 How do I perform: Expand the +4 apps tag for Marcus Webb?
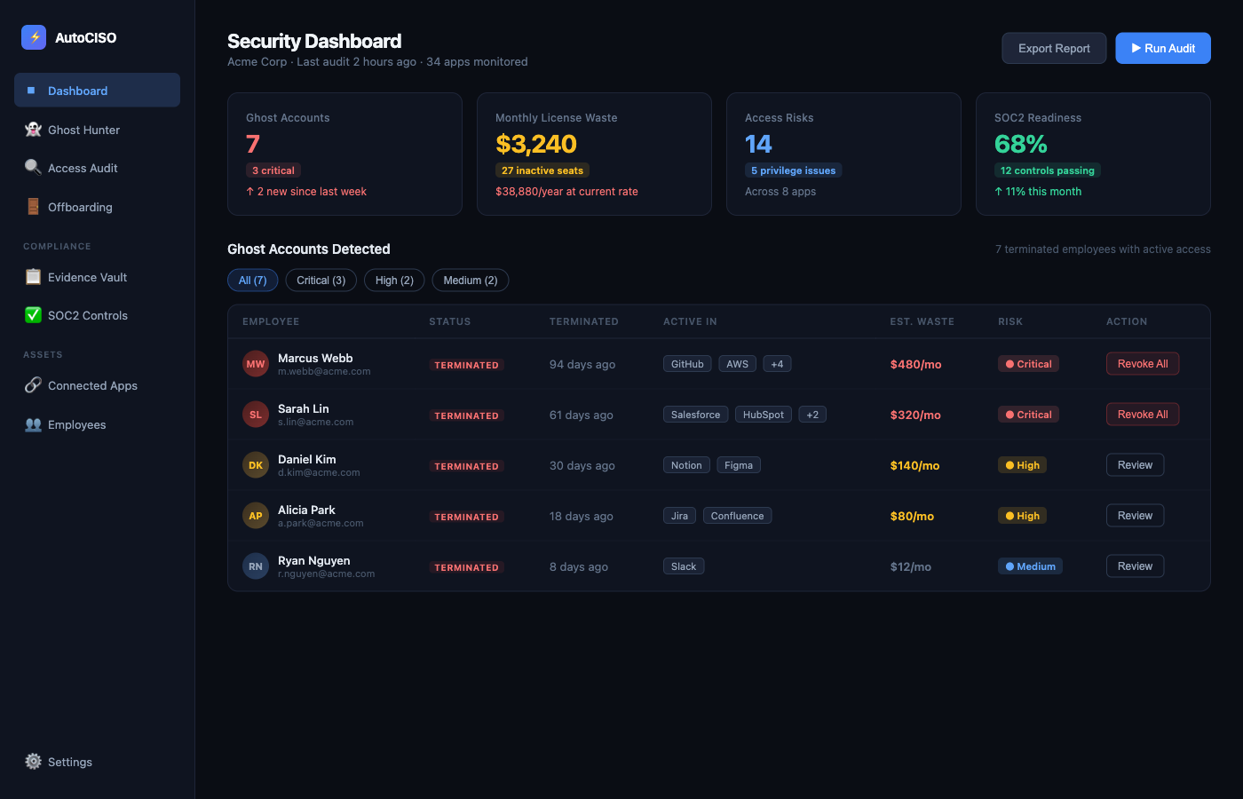(777, 364)
